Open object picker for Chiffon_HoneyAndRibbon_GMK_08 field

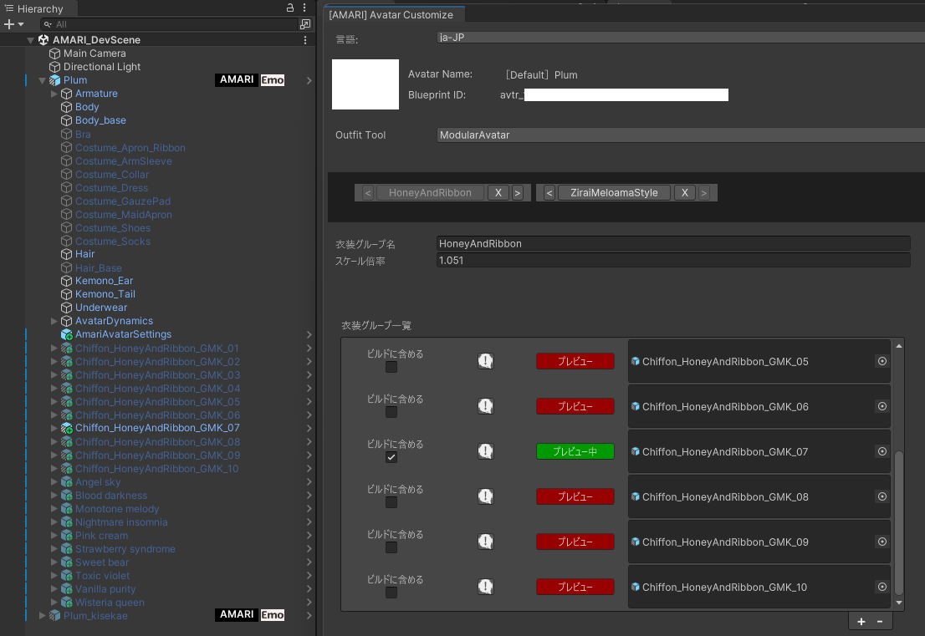(882, 496)
